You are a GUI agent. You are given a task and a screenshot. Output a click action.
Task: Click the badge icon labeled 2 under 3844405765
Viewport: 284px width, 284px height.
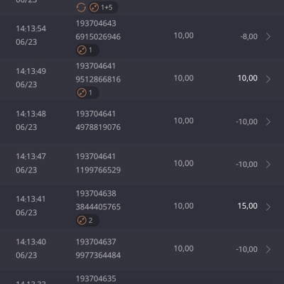point(82,220)
